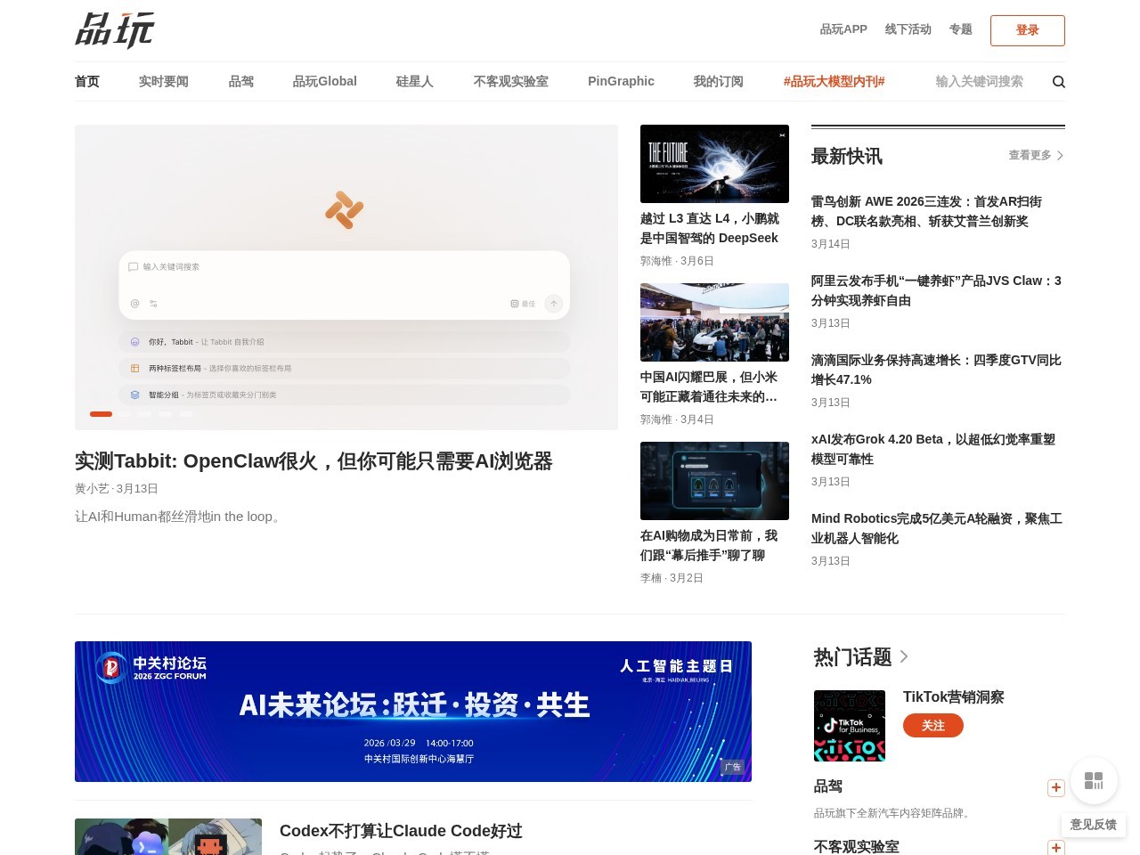Click the 意见反馈 feedback tab
The width and height of the screenshot is (1140, 855).
pyautogui.click(x=1093, y=825)
